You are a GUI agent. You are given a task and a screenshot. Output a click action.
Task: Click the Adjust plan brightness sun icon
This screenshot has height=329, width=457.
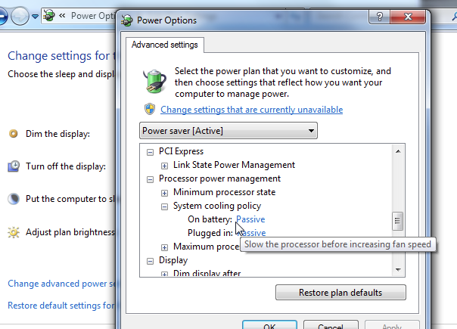pyautogui.click(x=14, y=232)
